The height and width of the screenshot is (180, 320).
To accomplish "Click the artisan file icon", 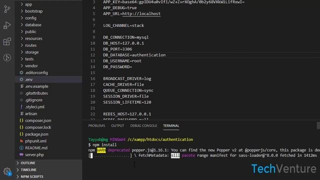I will pos(21,113).
